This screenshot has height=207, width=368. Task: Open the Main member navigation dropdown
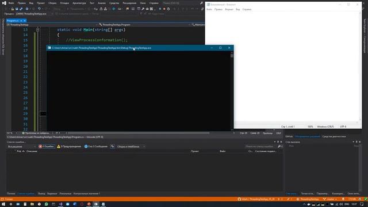(x=198, y=25)
